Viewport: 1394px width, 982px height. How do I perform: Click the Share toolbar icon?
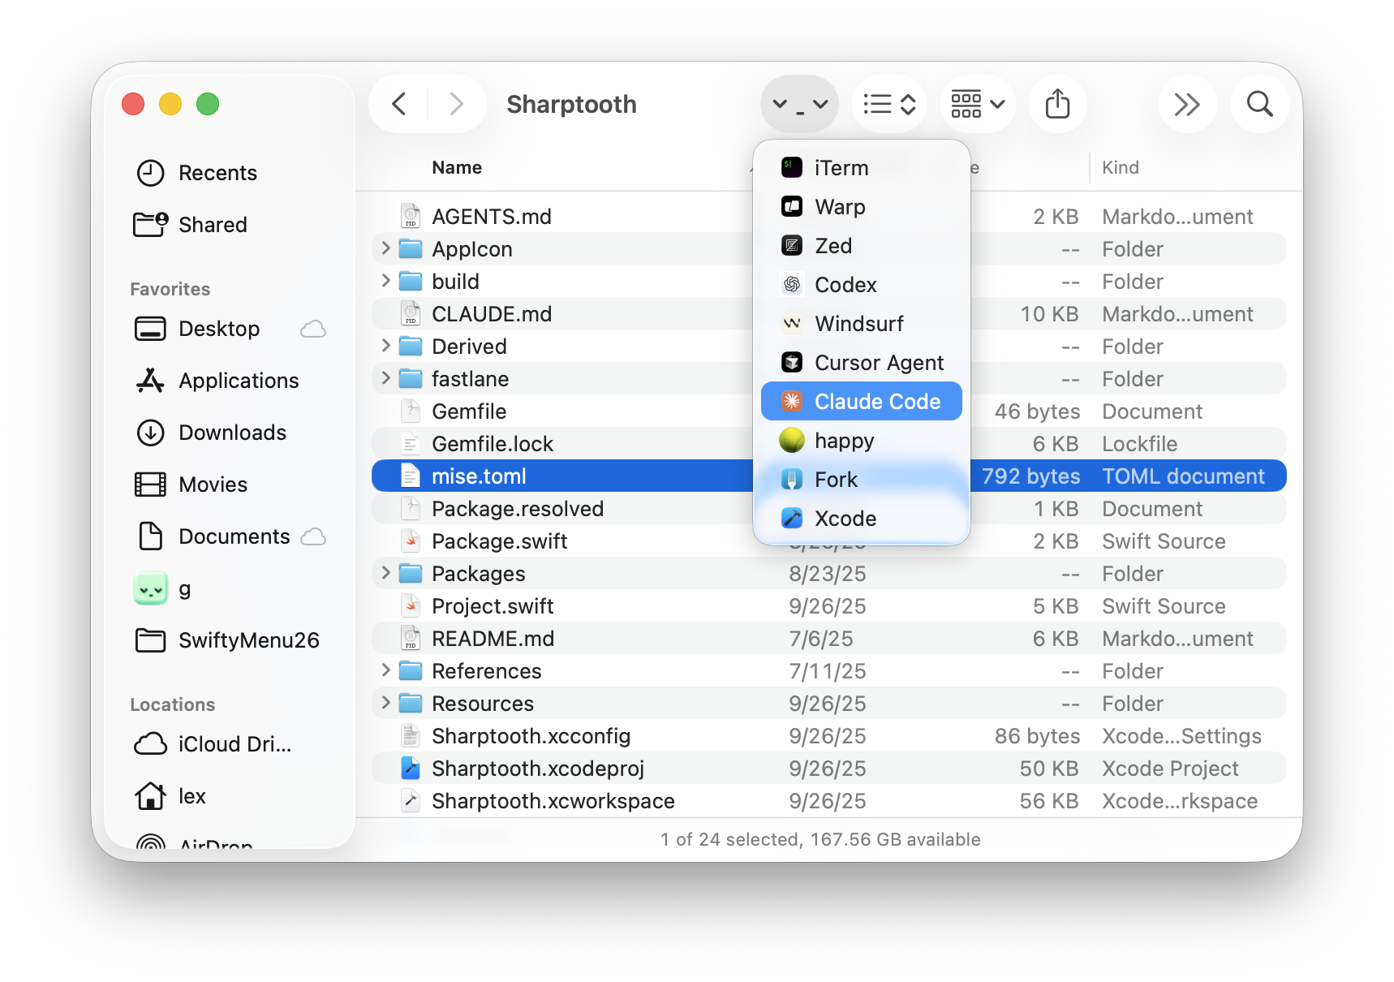click(1057, 104)
